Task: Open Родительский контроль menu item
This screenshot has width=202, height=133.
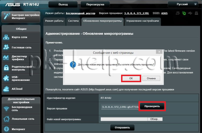Action: [x=21, y=68]
